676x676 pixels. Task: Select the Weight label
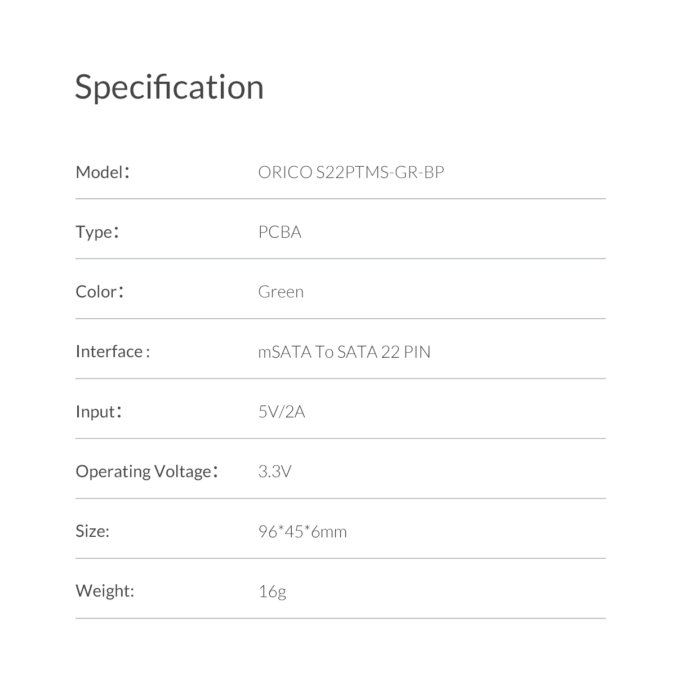tap(105, 591)
